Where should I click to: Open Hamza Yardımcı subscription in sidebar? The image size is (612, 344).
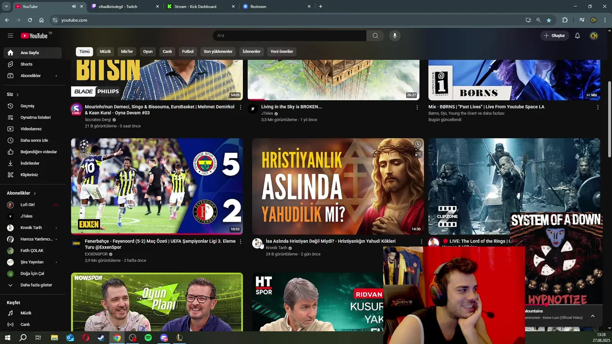pyautogui.click(x=33, y=239)
